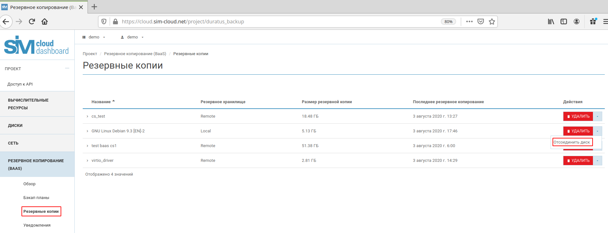The image size is (608, 233).
Task: Click the browser URL address field
Action: click(276, 21)
